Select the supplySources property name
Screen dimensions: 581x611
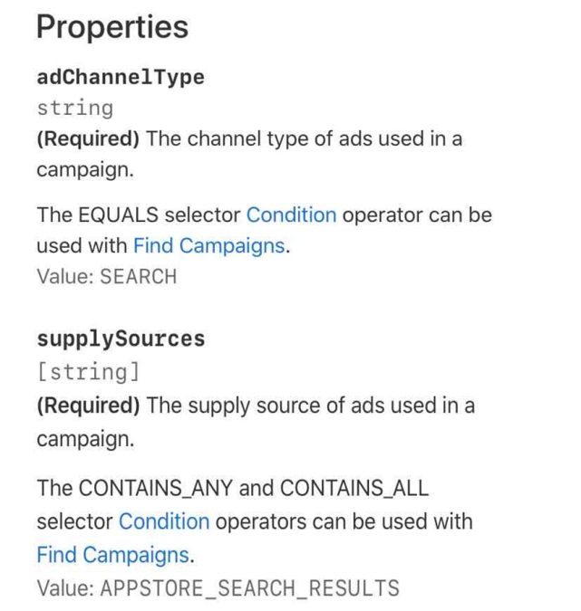(x=121, y=339)
